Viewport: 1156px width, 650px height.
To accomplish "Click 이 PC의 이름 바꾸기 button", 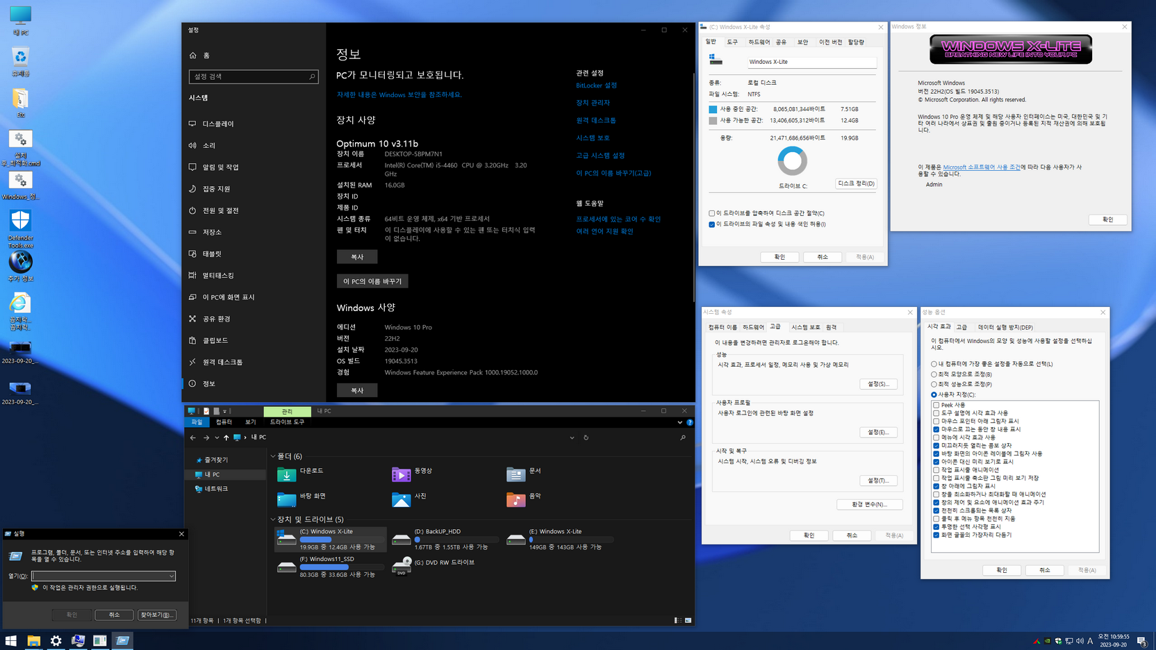I will click(372, 281).
